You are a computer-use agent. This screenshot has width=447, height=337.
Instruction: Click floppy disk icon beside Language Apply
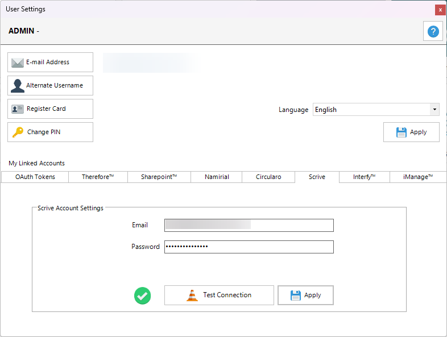(402, 132)
